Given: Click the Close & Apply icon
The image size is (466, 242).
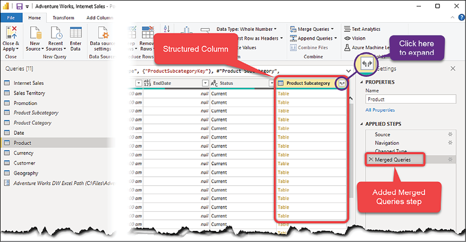Looking at the screenshot, I should pyautogui.click(x=11, y=32).
